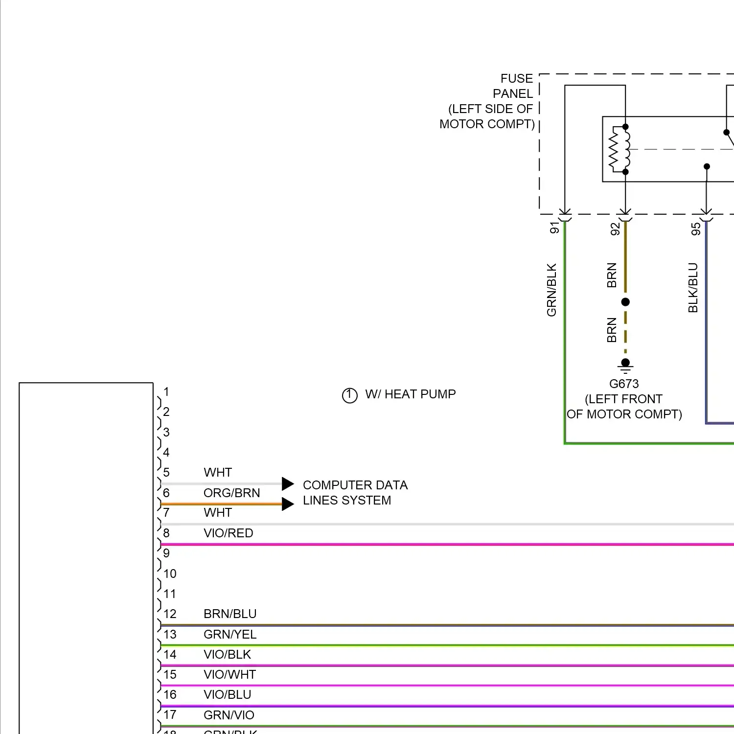Click connector pin number 11
The height and width of the screenshot is (734, 734).
170,594
